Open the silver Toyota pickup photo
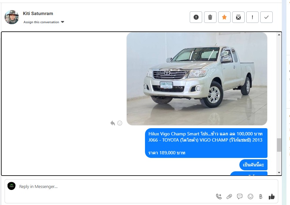This screenshot has height=205, width=290. click(197, 79)
